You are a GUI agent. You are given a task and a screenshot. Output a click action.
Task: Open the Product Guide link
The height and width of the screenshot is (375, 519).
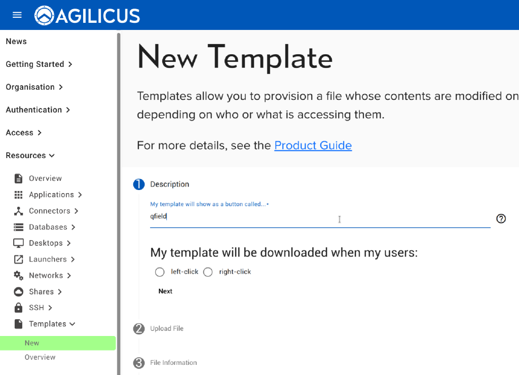313,145
